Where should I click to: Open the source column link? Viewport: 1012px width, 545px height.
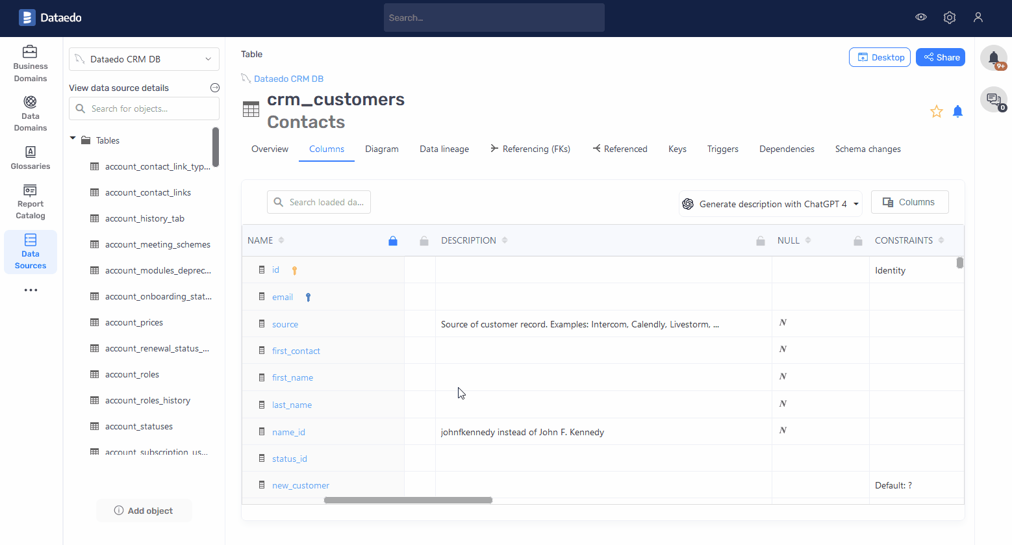tap(285, 324)
